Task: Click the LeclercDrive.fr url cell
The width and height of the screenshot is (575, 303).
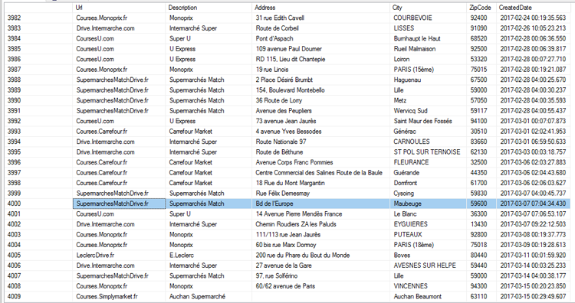Action: tap(119, 255)
